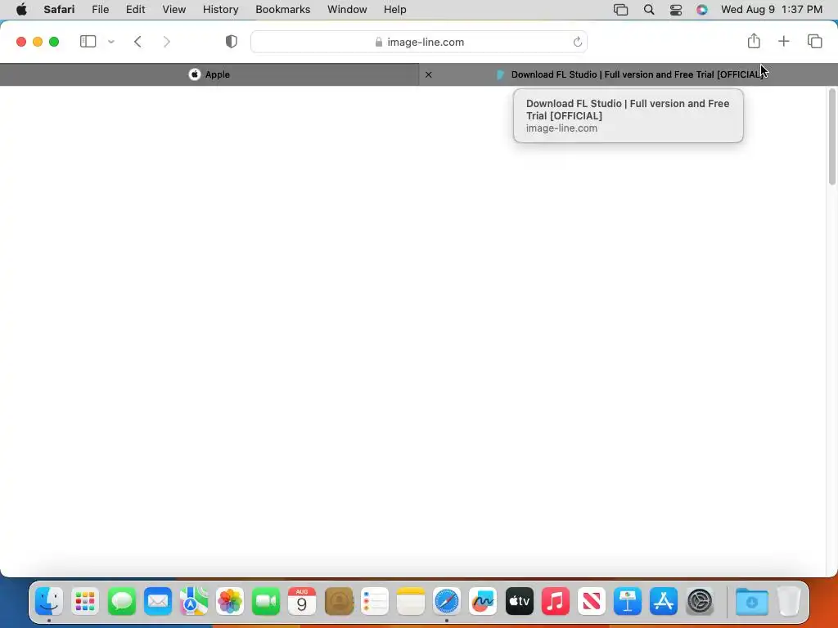Open Contacts from the Dock

click(338, 601)
